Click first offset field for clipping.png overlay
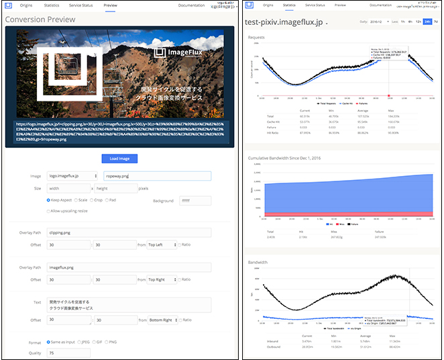 pos(68,245)
